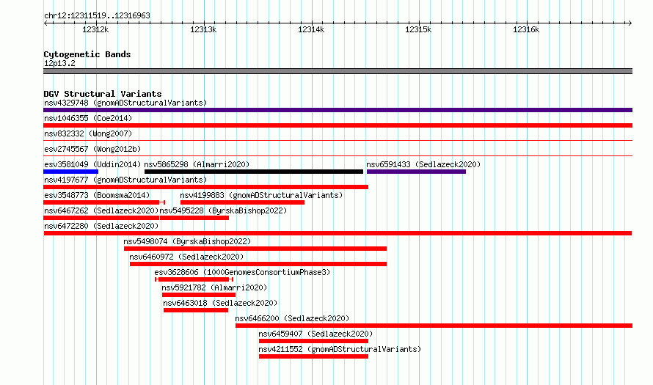Click the red nsv4197677 variant bar
653x385 pixels.
[x=205, y=187]
